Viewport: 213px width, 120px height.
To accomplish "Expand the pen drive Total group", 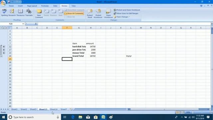I will click(x=4, y=50).
